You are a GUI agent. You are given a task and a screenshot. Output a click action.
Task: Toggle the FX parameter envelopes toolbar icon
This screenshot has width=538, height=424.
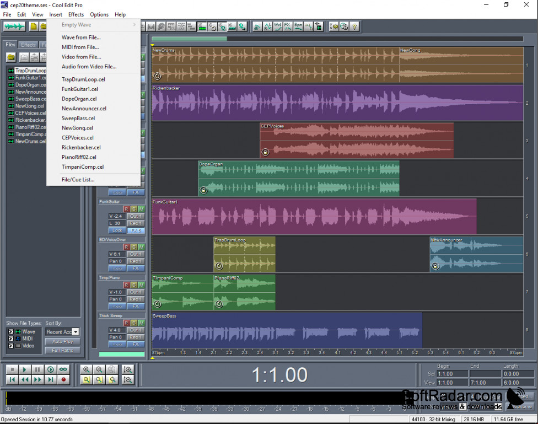click(x=288, y=26)
